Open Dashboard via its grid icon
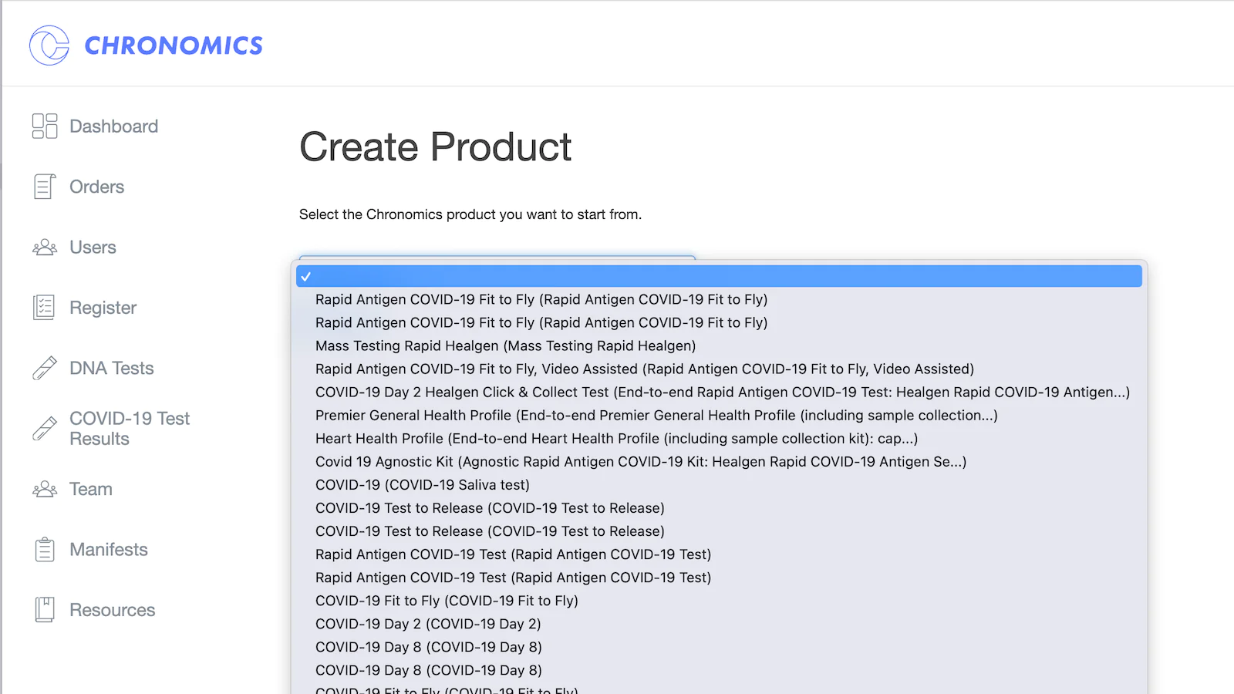 (45, 126)
